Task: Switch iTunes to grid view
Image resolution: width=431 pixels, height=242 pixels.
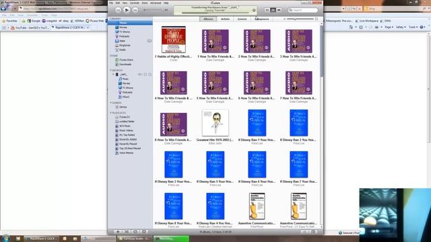Action: [x=273, y=10]
